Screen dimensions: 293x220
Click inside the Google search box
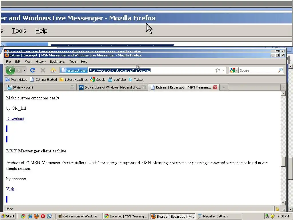[x=258, y=70]
